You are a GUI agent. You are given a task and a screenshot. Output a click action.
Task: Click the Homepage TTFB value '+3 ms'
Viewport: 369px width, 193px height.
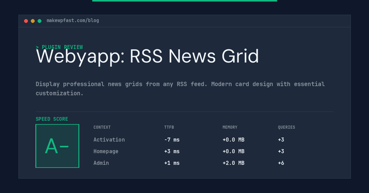click(x=172, y=151)
